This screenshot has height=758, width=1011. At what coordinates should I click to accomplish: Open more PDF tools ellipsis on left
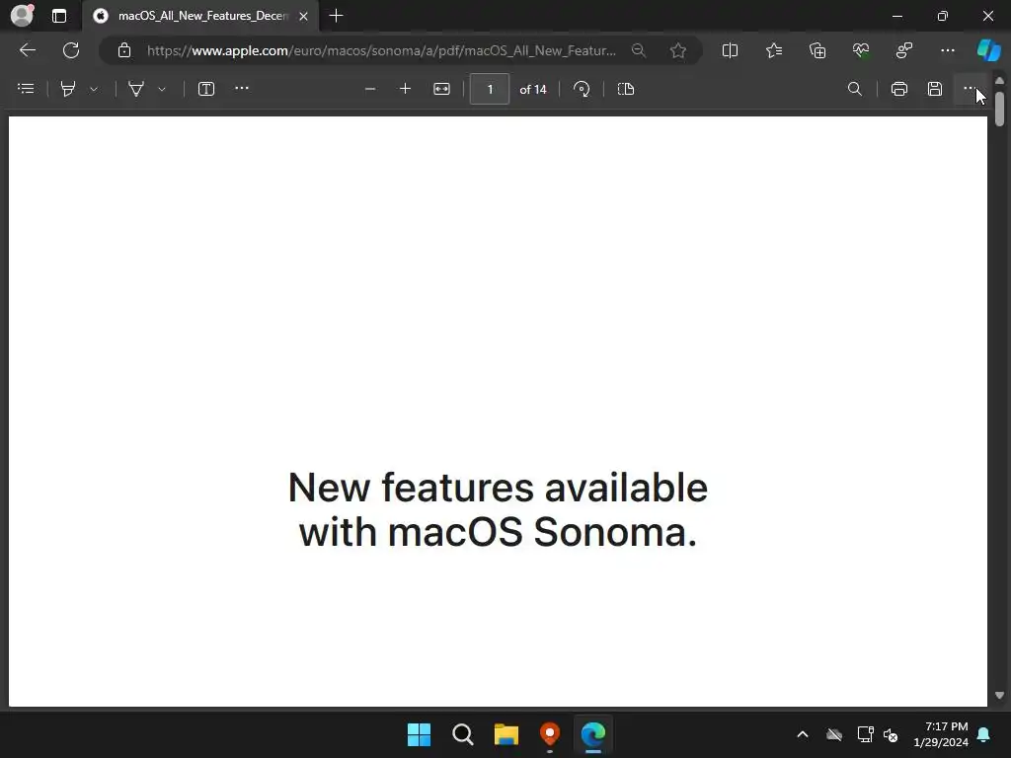click(x=242, y=88)
